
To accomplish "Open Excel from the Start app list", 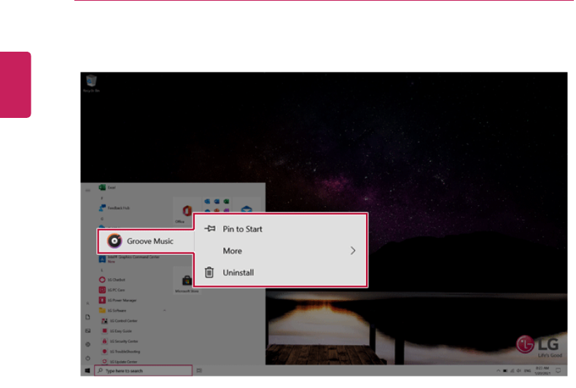I will point(107,187).
